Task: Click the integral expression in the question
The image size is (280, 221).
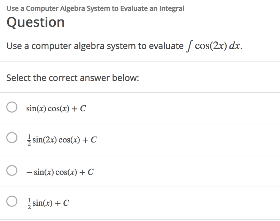Action: 213,45
